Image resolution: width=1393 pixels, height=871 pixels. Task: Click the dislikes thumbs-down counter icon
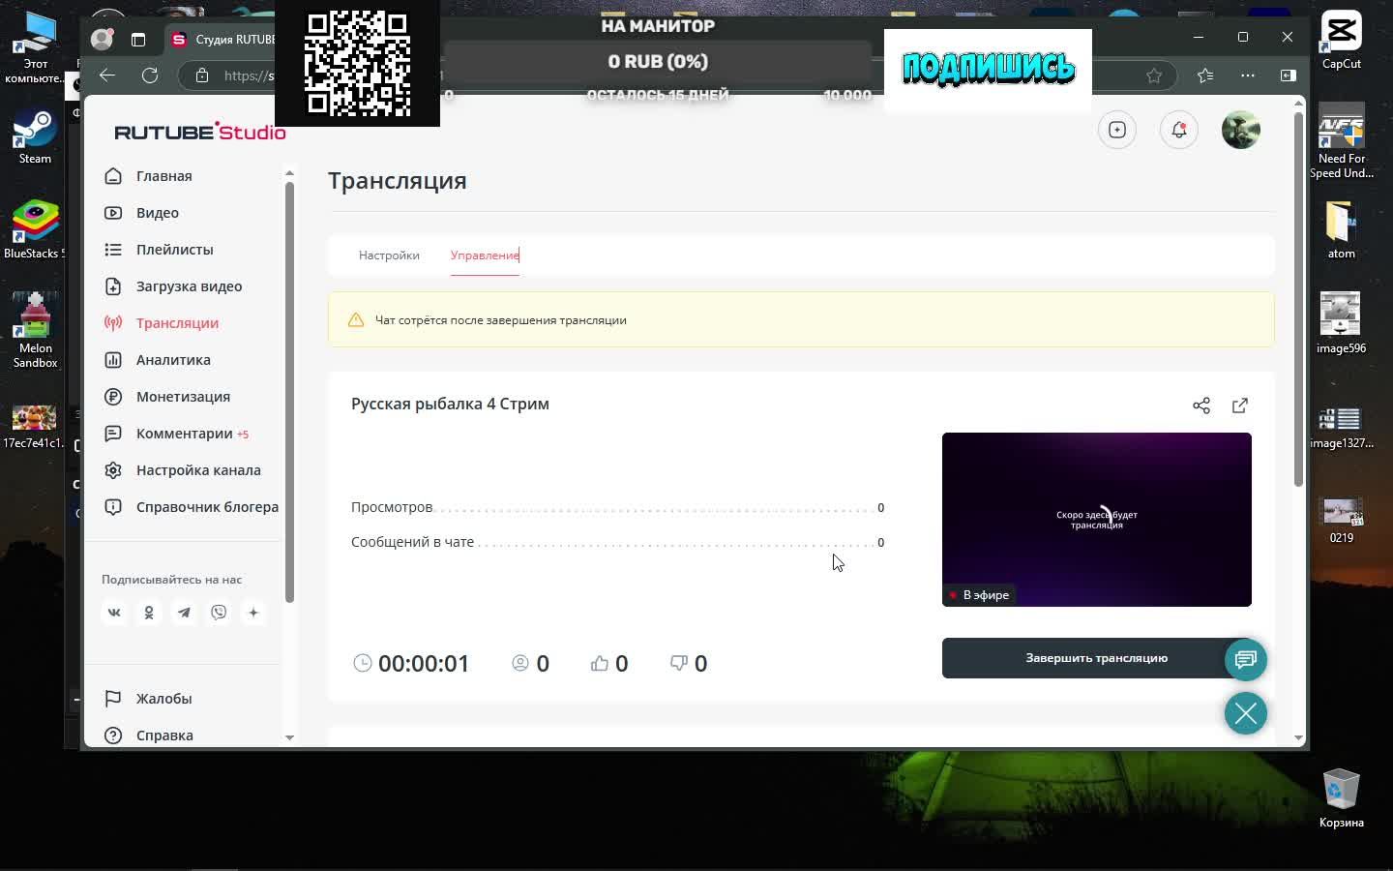click(x=679, y=663)
